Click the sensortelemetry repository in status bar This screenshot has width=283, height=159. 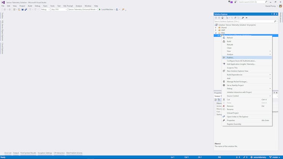pyautogui.click(x=258, y=157)
